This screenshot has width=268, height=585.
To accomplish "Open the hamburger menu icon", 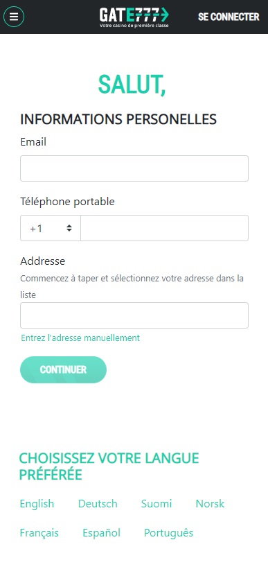I will (14, 17).
